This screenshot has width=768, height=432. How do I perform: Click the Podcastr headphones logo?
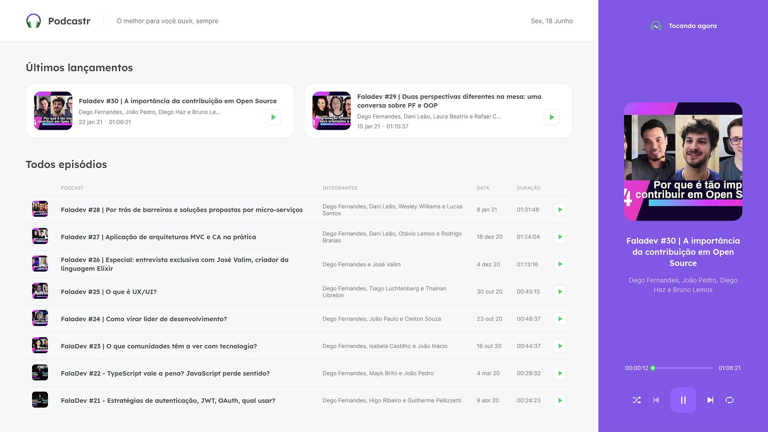34,21
